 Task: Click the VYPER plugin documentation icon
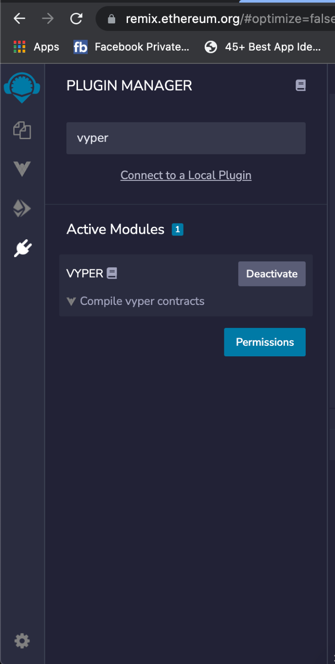point(112,273)
